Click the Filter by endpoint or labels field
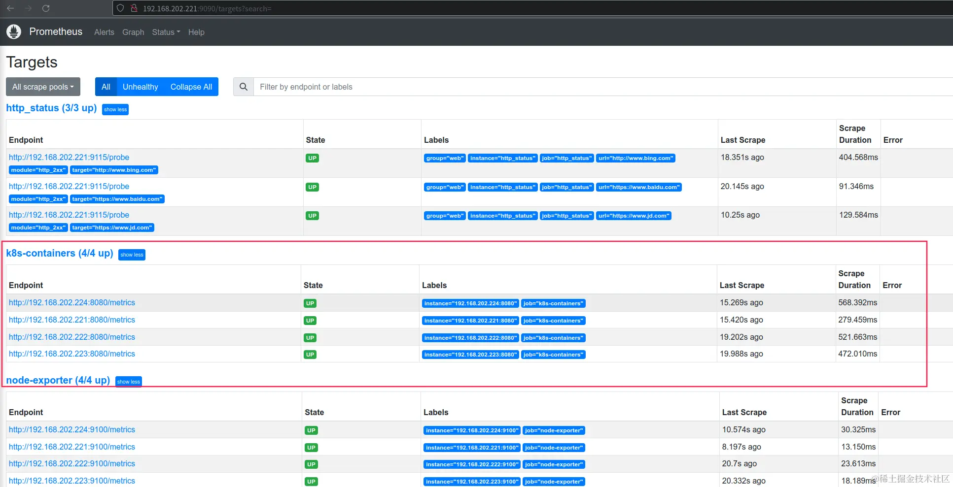This screenshot has height=487, width=953. pyautogui.click(x=603, y=87)
